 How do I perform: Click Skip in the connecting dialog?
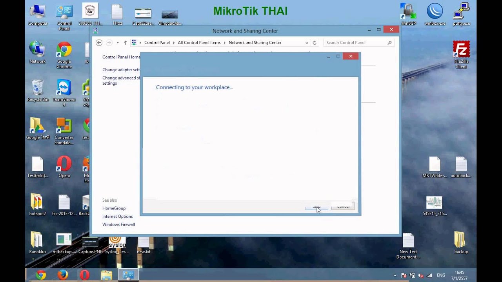click(x=316, y=206)
